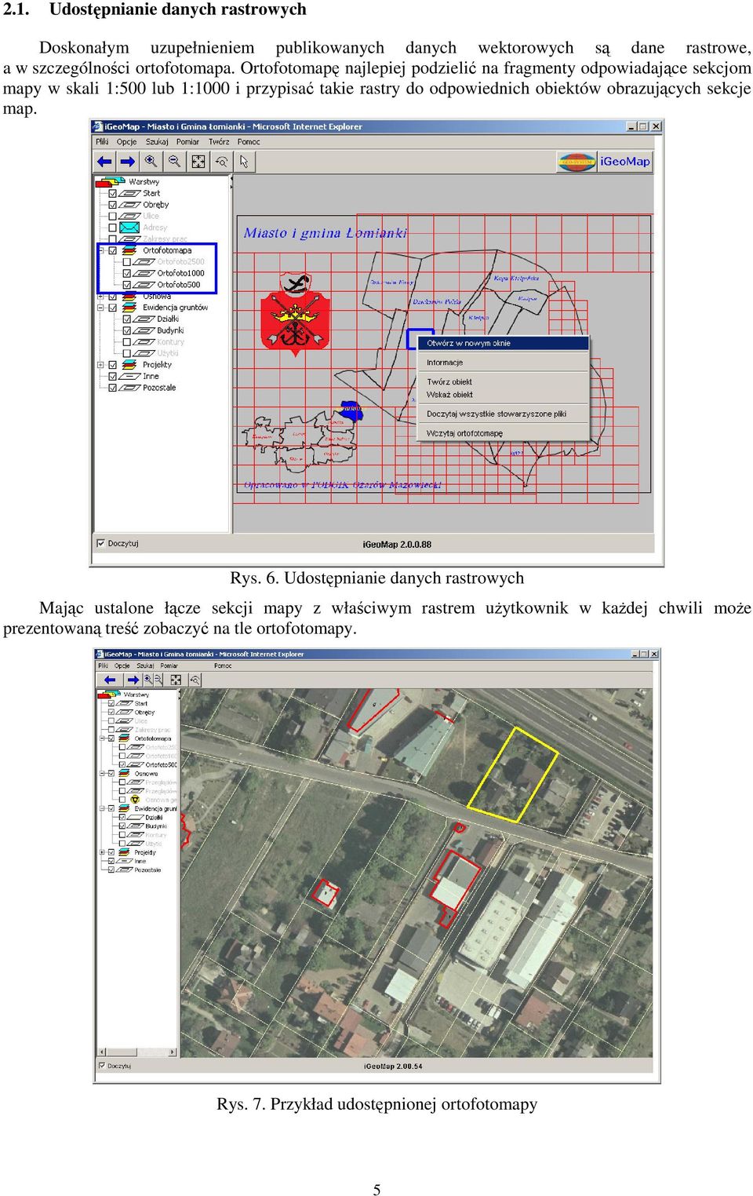Screen dimensions: 753x1196
Task: Collapse the Ewidencja gruntów group in lower window tree
Action: pos(102,808)
